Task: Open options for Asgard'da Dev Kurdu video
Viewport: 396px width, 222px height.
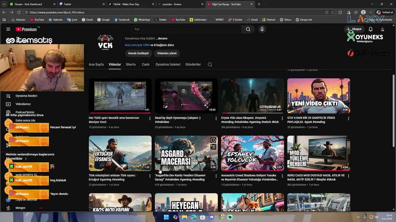Action: (x=216, y=176)
